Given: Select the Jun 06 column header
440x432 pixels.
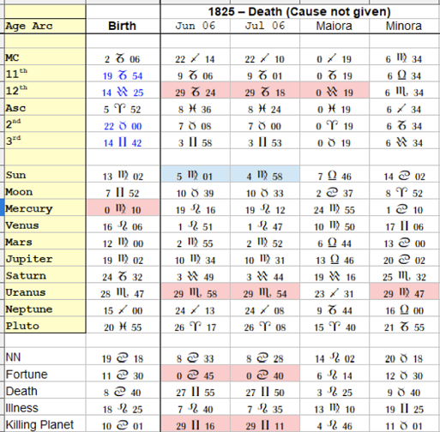Looking at the screenshot, I should click(196, 26).
